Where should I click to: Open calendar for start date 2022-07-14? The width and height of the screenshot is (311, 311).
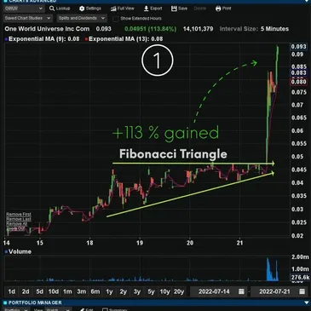point(241,291)
